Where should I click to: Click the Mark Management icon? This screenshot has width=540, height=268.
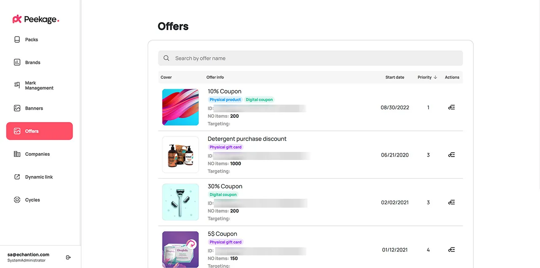pyautogui.click(x=17, y=85)
